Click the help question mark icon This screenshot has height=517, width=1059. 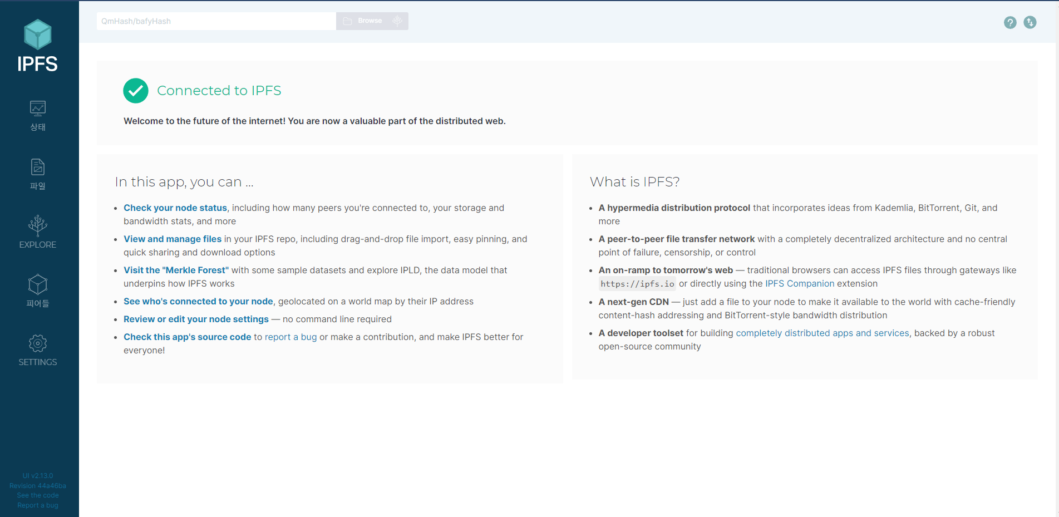(x=1010, y=22)
